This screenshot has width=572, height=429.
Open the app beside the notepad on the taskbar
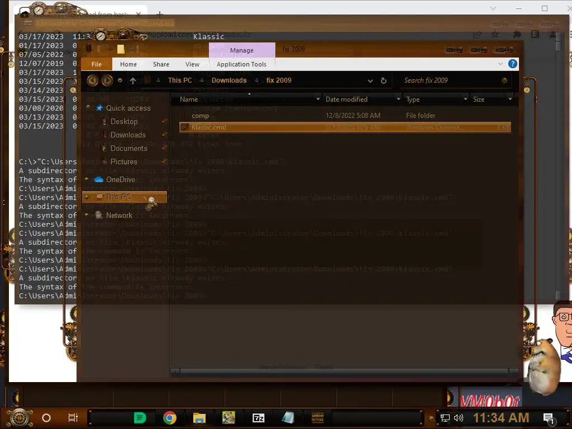click(317, 418)
